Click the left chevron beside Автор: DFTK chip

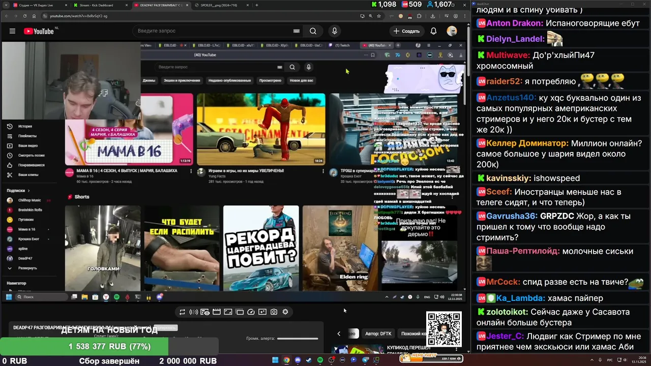coord(339,333)
